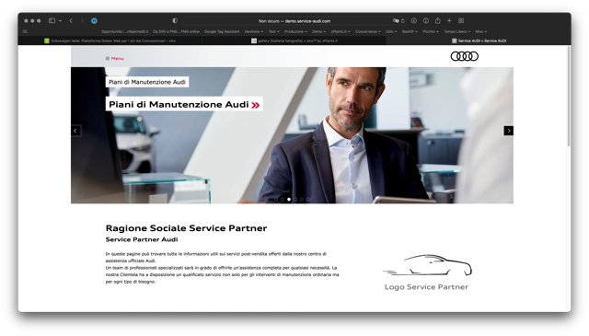589x336 pixels.
Task: Open the downloads icon in the Safari toolbar
Action: 414,20
